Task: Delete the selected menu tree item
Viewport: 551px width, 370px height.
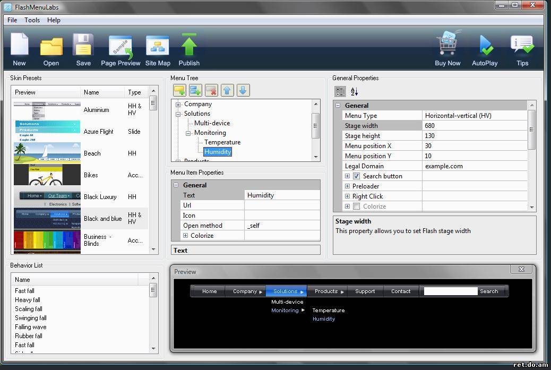Action: [211, 90]
